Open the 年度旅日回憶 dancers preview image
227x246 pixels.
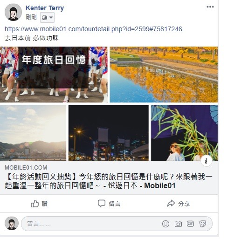[54, 75]
